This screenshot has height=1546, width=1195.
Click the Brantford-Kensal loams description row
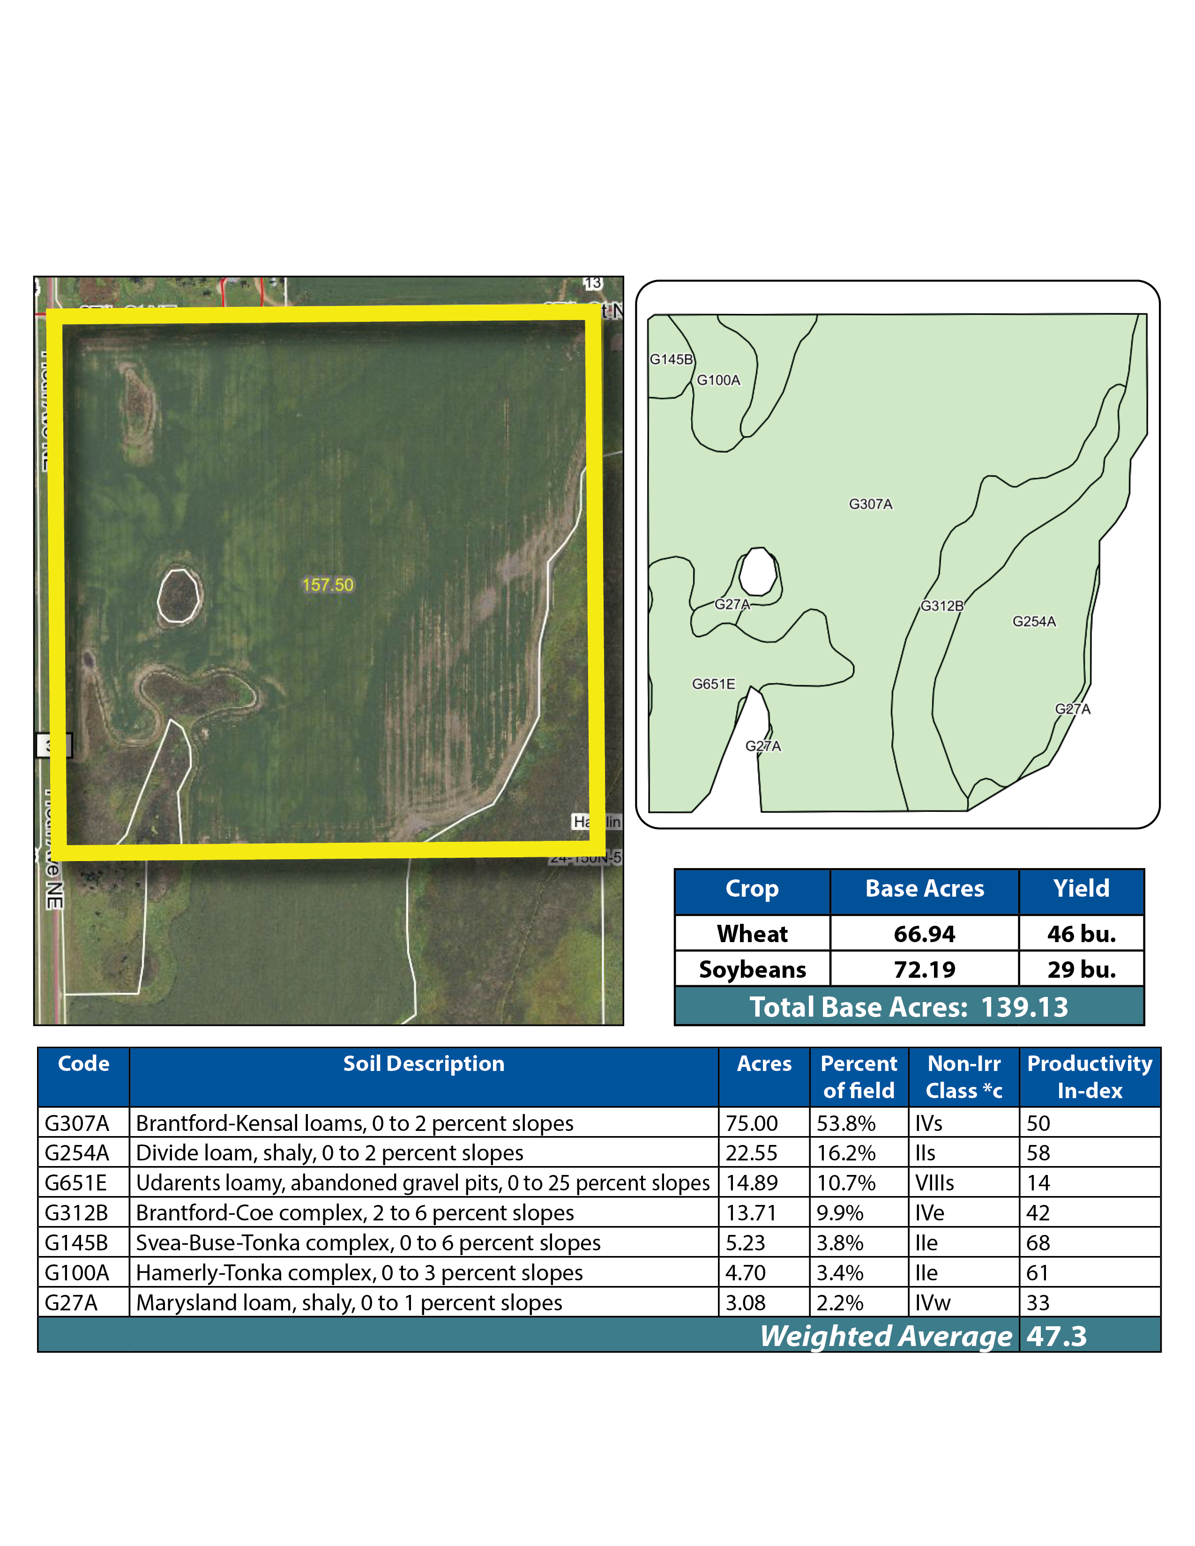pos(354,1123)
